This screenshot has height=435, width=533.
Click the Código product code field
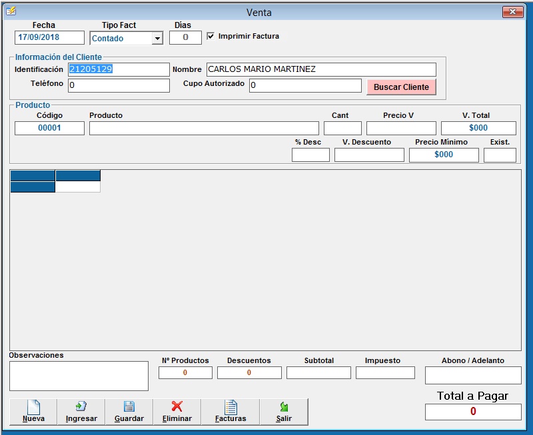click(49, 128)
